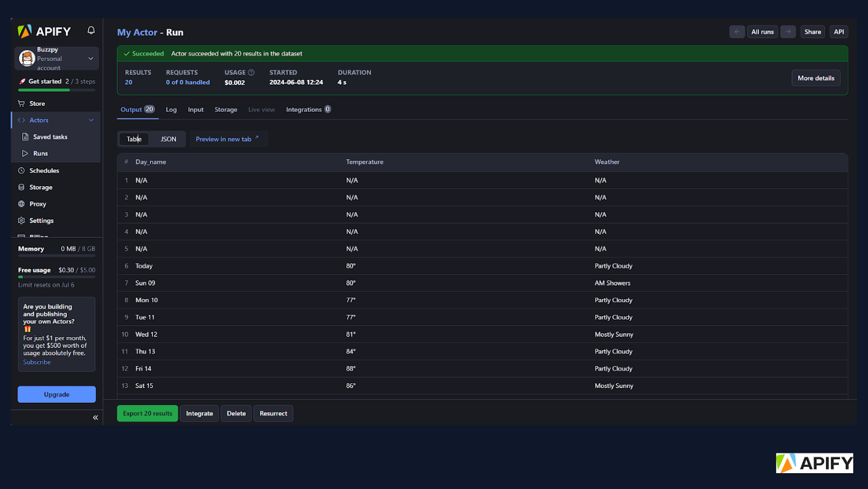Go to the next run arrow
The width and height of the screenshot is (868, 489).
coord(788,32)
